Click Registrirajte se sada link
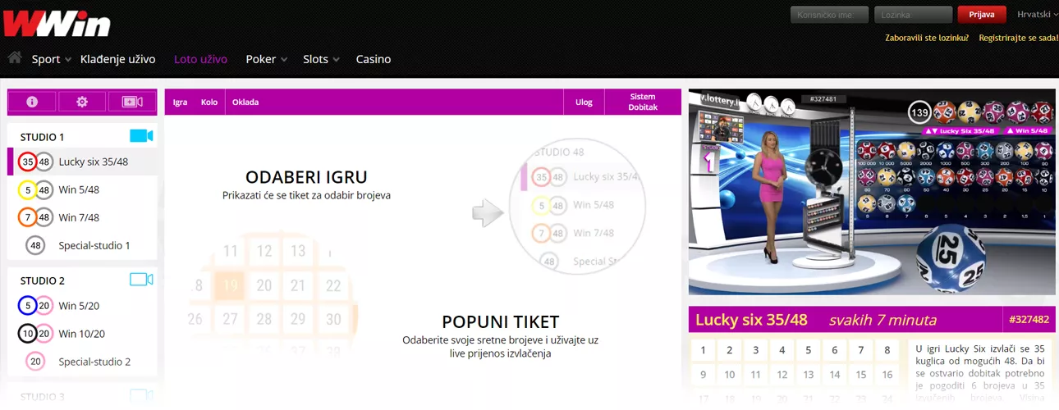 (x=1019, y=38)
